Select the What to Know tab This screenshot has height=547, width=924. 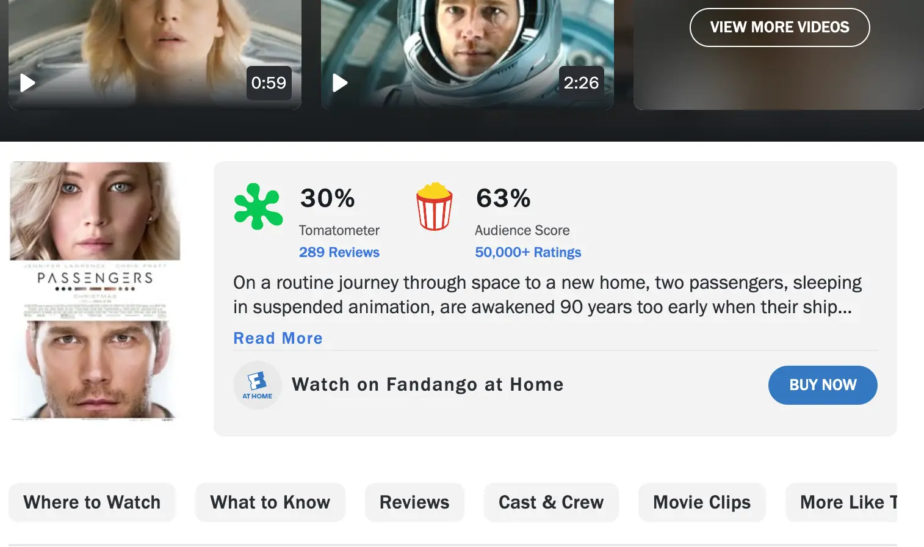coord(270,502)
